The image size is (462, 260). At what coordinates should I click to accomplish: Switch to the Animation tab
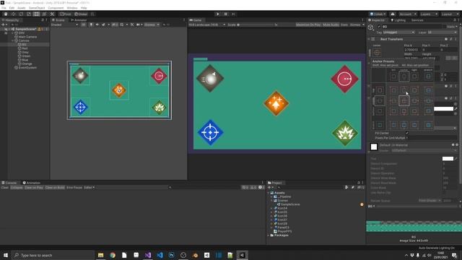[x=32, y=183]
